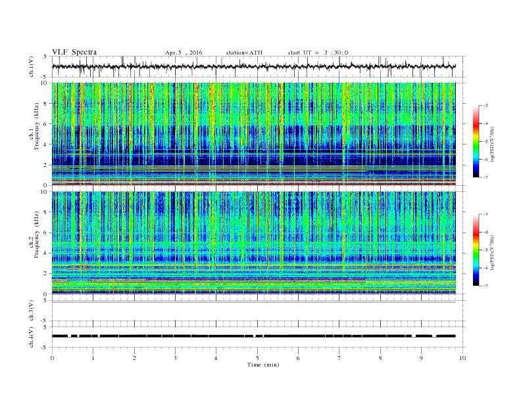The width and height of the screenshot is (521, 402).
Task: Click the "start UT = 3:30:0" text
Action: point(318,53)
